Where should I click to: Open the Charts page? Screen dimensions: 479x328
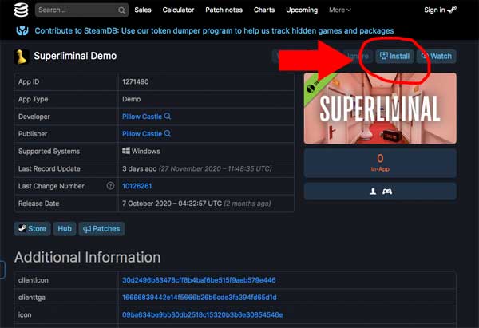(x=264, y=10)
